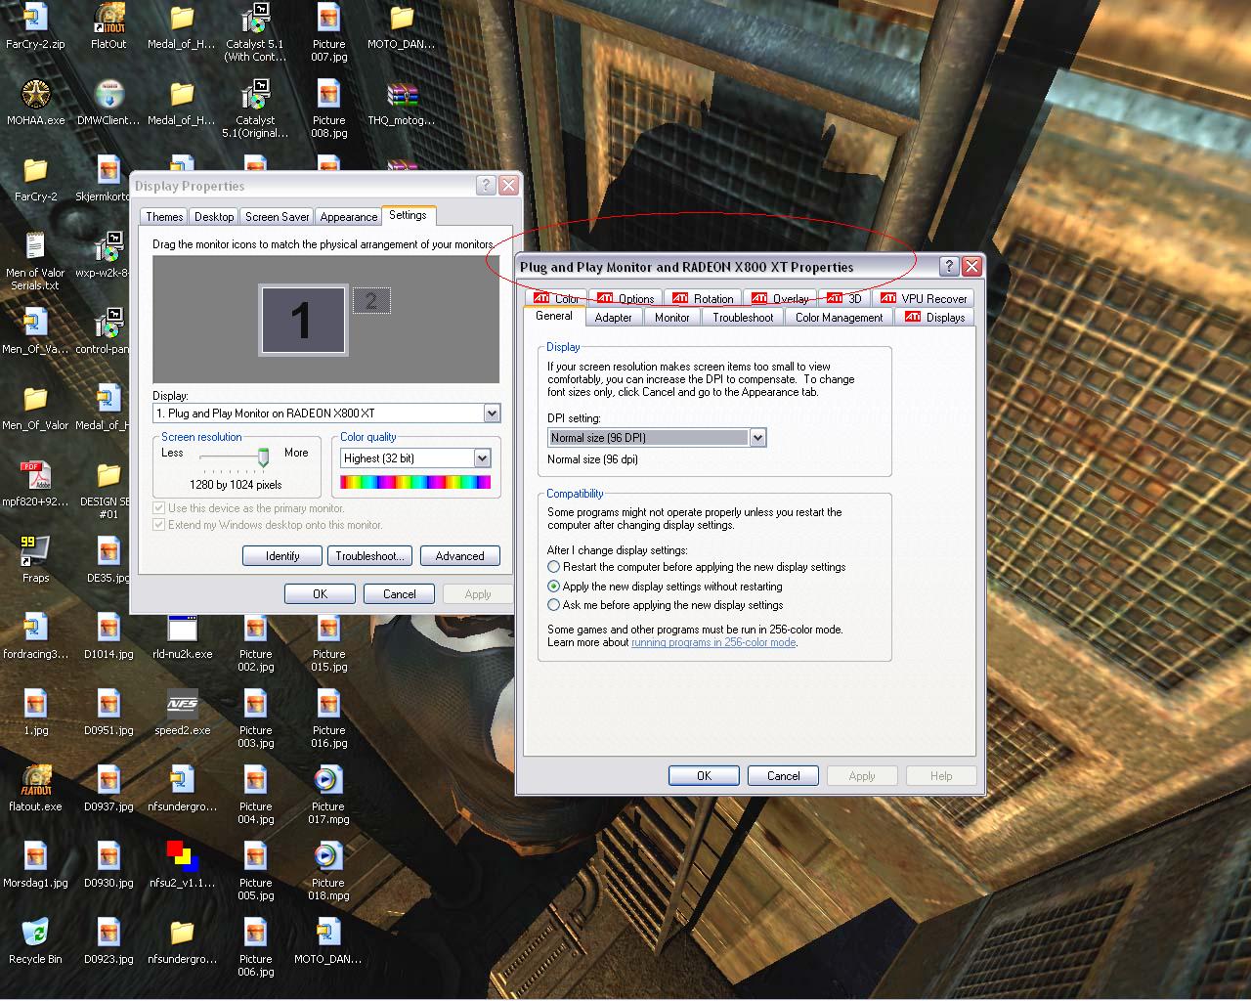Switch to the Adapter tab
1251x1001 pixels.
[x=613, y=318]
